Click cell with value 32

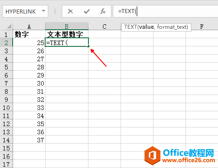[x=29, y=99]
